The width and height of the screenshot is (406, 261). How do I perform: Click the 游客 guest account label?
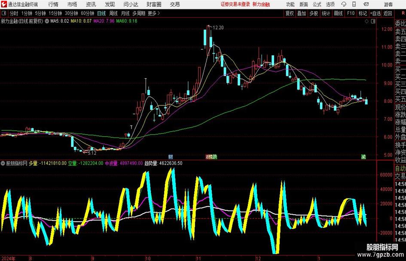pos(388,4)
